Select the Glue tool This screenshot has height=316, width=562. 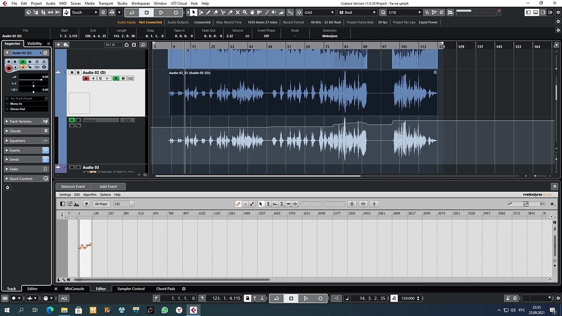coord(230,12)
